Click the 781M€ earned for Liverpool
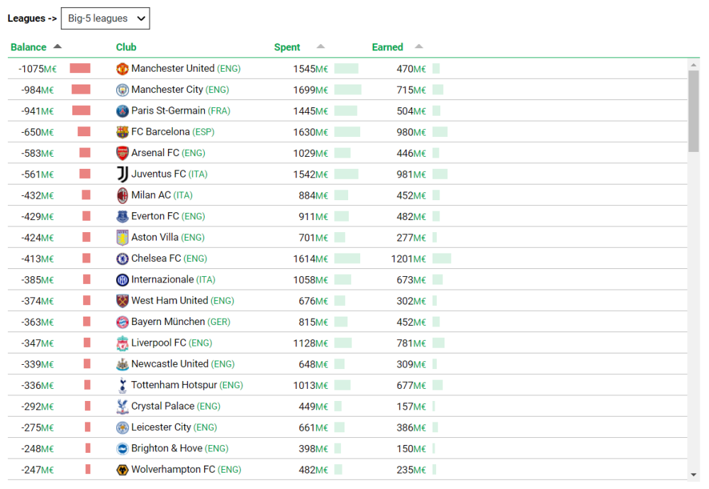Image resolution: width=709 pixels, height=489 pixels. pos(411,344)
